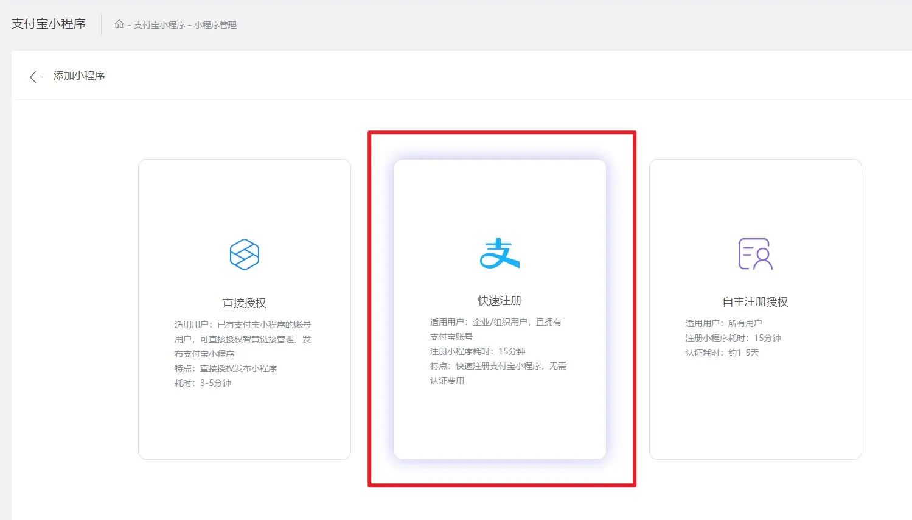Choose the 自主注册授权 card title
The height and width of the screenshot is (520, 912).
(x=755, y=302)
